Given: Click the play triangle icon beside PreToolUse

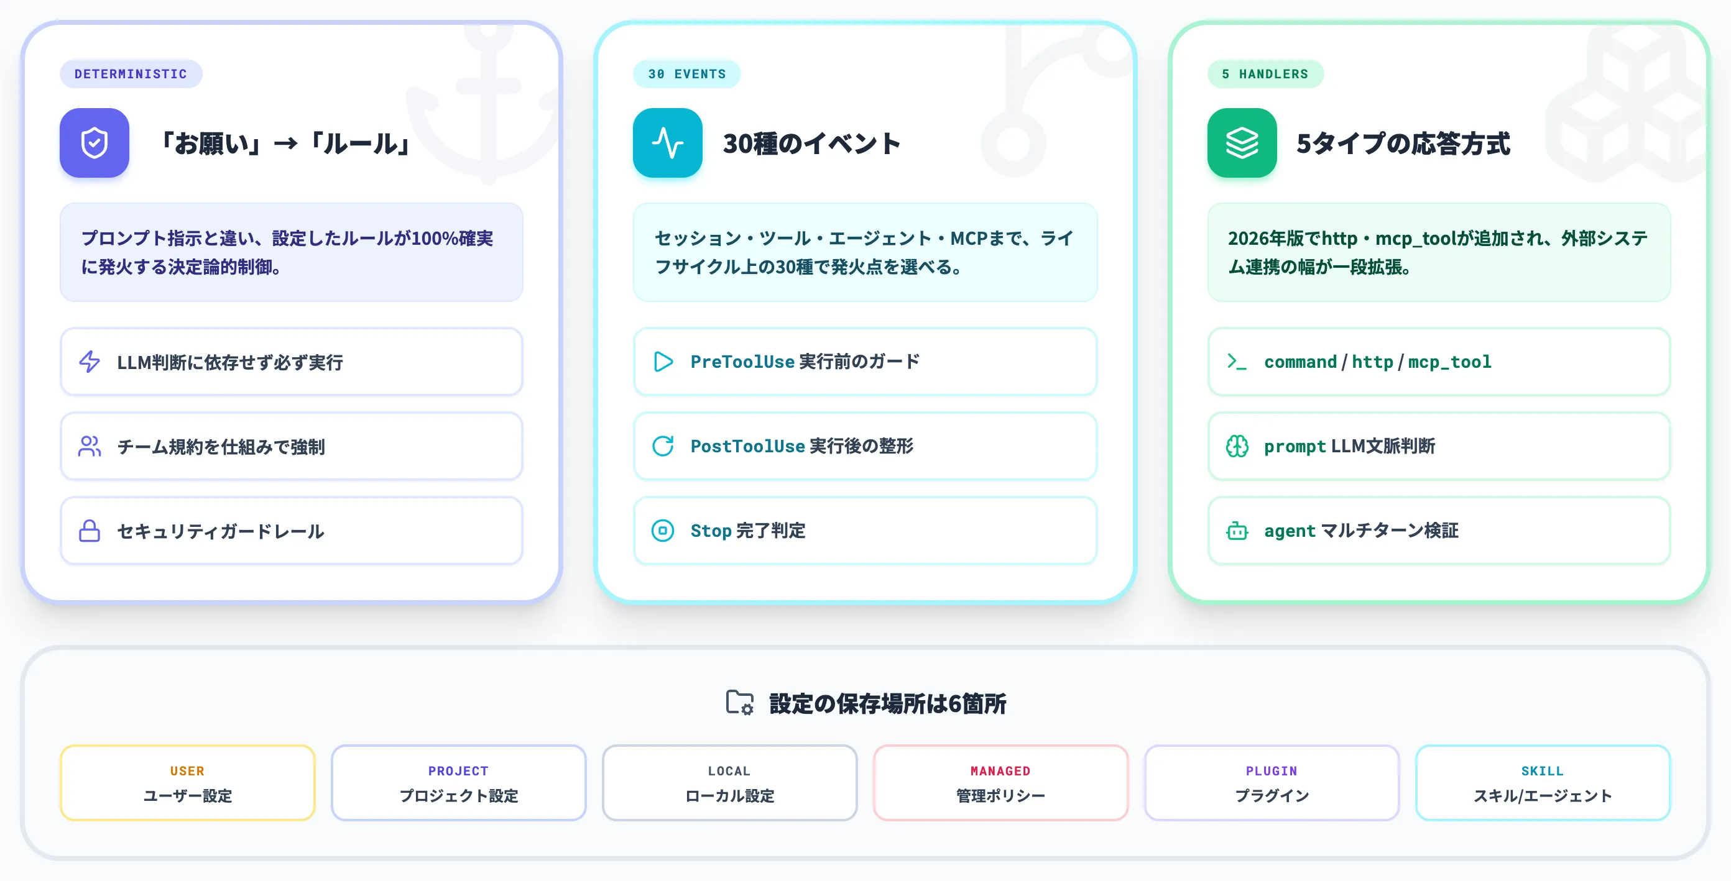Looking at the screenshot, I should point(663,362).
